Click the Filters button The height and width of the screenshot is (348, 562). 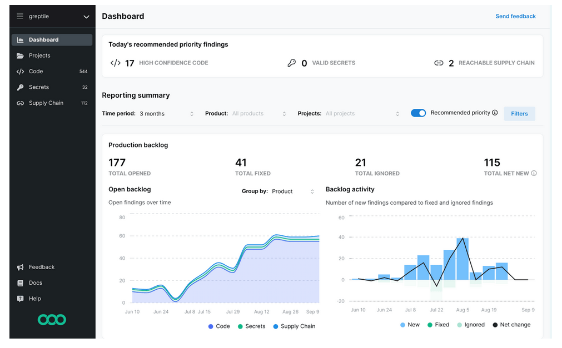pyautogui.click(x=519, y=113)
